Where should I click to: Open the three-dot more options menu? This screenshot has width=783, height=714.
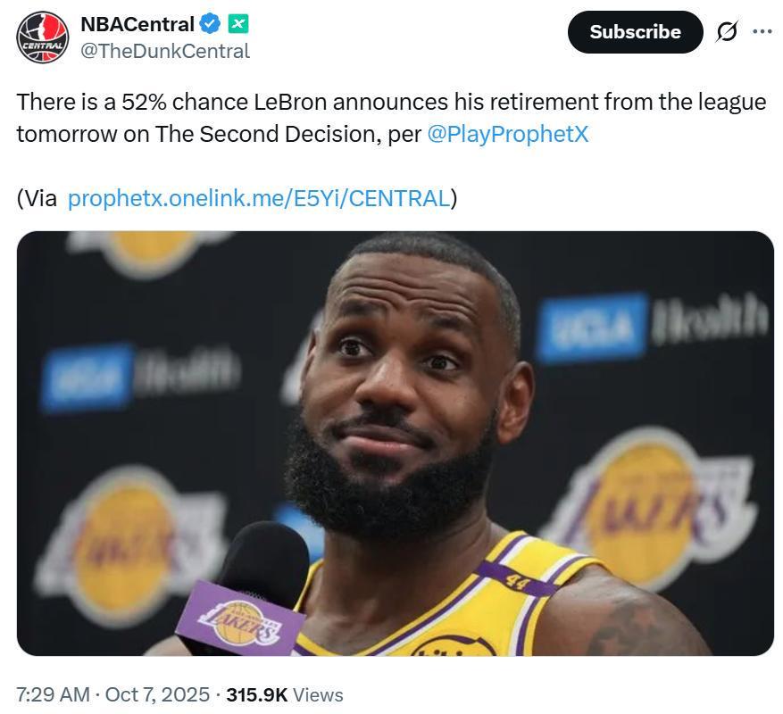point(762,32)
